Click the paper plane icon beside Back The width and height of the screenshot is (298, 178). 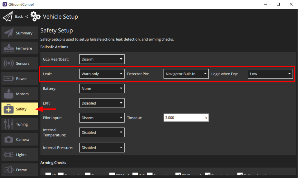(x=8, y=17)
